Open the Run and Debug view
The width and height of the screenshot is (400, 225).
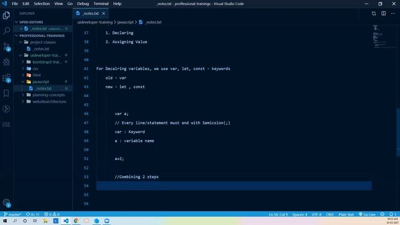6,62
